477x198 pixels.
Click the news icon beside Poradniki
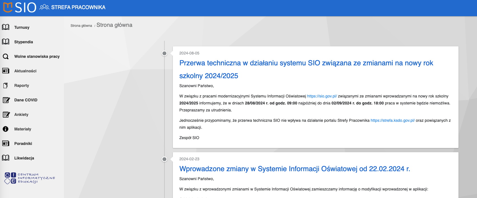tap(6, 143)
